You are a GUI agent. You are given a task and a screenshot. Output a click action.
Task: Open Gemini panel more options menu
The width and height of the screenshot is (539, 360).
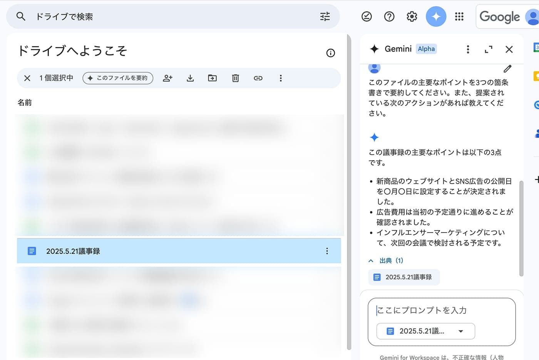click(468, 49)
